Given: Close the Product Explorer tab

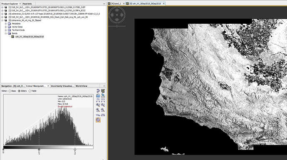Looking at the screenshot, I should pyautogui.click(x=20, y=4).
